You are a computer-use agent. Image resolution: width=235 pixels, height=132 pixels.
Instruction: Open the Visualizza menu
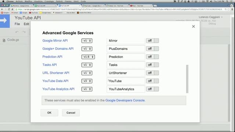pos(38,1)
